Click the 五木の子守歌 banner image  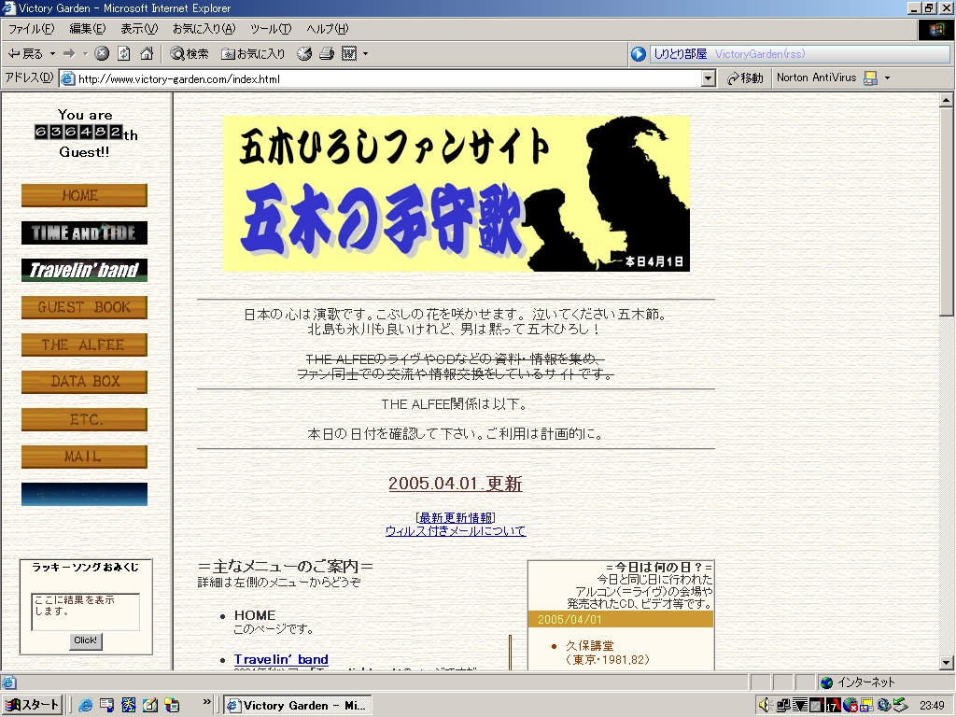coord(457,193)
